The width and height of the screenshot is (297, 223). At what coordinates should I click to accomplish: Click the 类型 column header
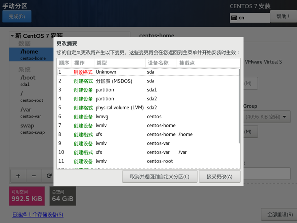coord(120,63)
